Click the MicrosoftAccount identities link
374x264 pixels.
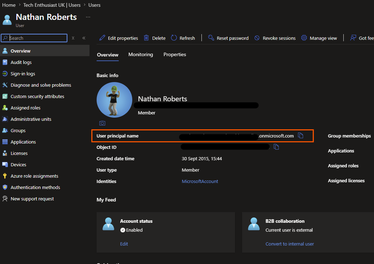[200, 181]
